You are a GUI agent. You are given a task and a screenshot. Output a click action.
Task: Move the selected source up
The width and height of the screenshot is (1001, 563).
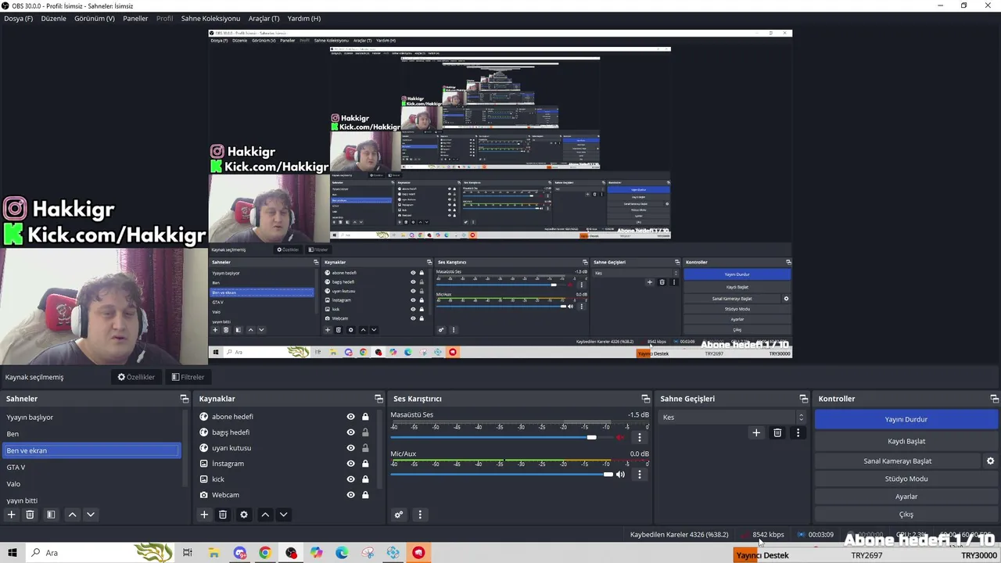pos(265,515)
